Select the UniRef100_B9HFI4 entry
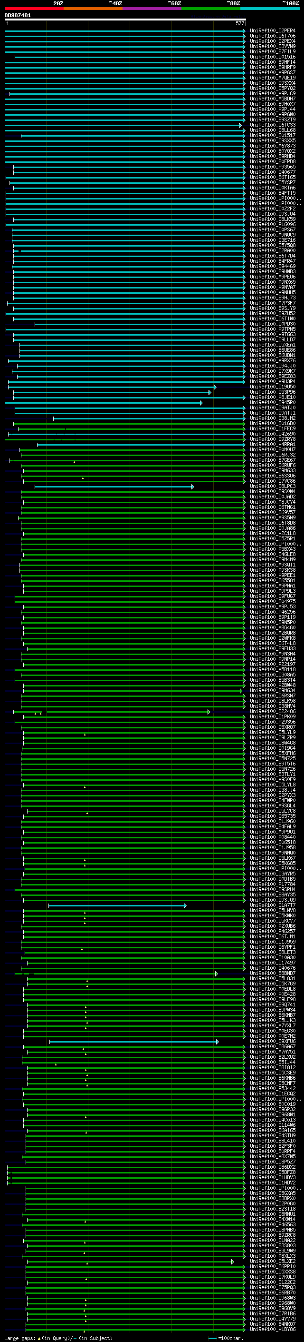This screenshot has width=304, height=1342. [x=273, y=62]
